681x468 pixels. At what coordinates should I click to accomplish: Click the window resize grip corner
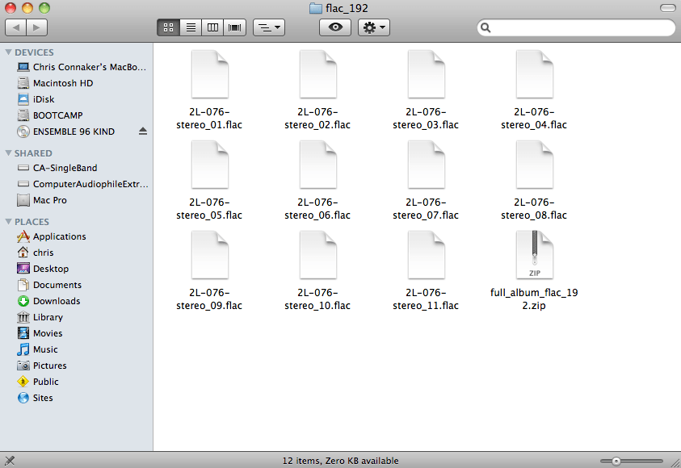click(675, 463)
